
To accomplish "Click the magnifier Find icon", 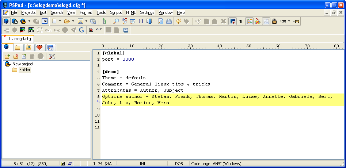I will tap(116, 22).
